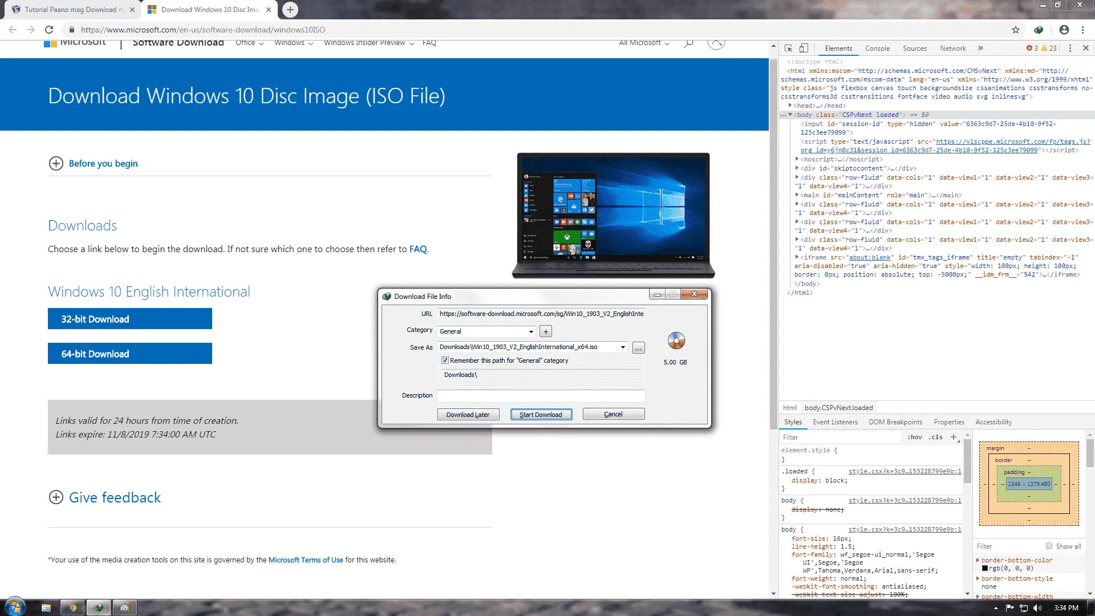Expand the <noscript> node in DOM tree
This screenshot has width=1095, height=616.
point(797,159)
